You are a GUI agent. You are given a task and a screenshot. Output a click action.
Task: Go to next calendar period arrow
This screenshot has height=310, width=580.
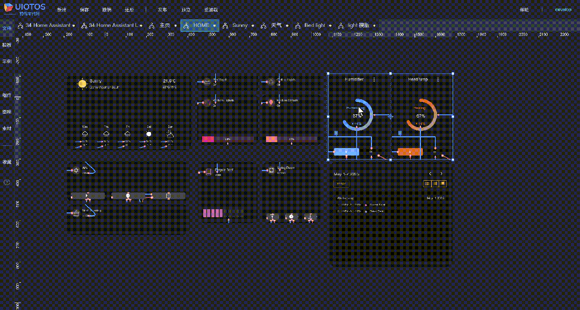point(441,174)
